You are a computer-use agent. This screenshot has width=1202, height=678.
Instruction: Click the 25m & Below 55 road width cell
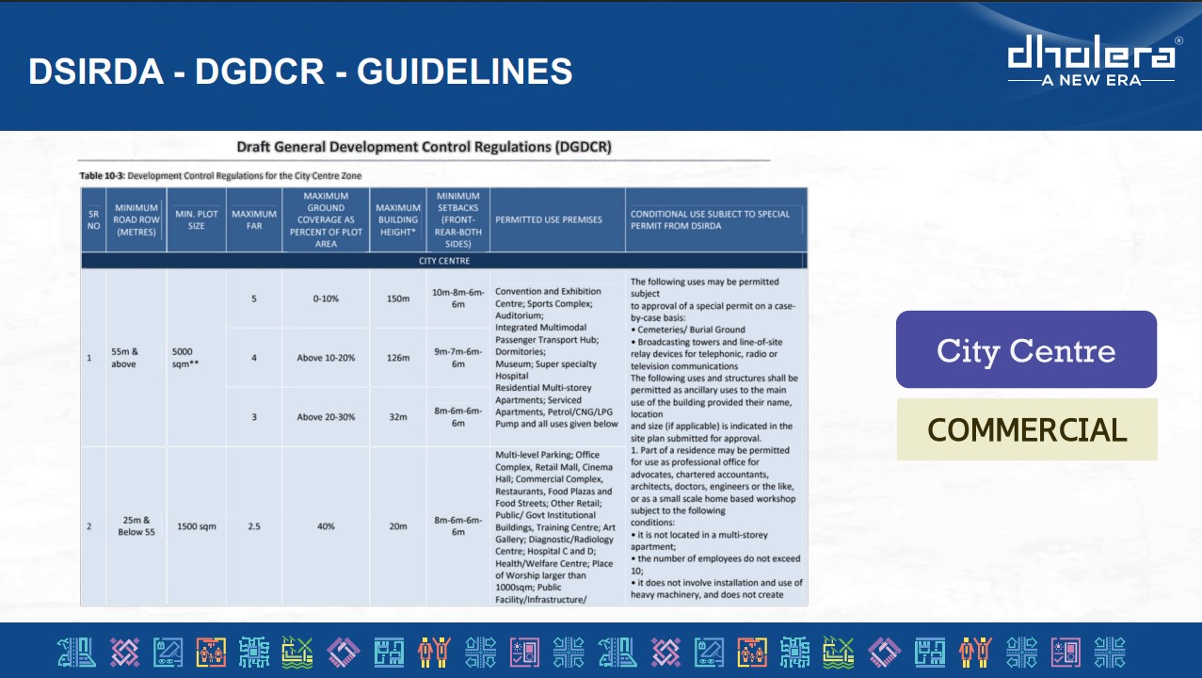tap(136, 526)
